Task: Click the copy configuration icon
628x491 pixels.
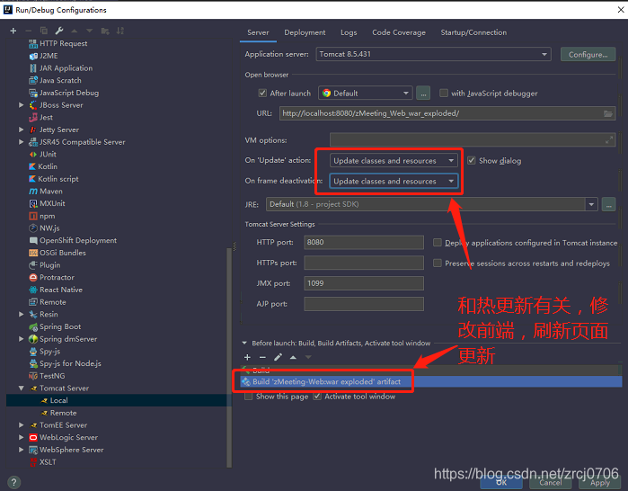Action: [x=44, y=31]
